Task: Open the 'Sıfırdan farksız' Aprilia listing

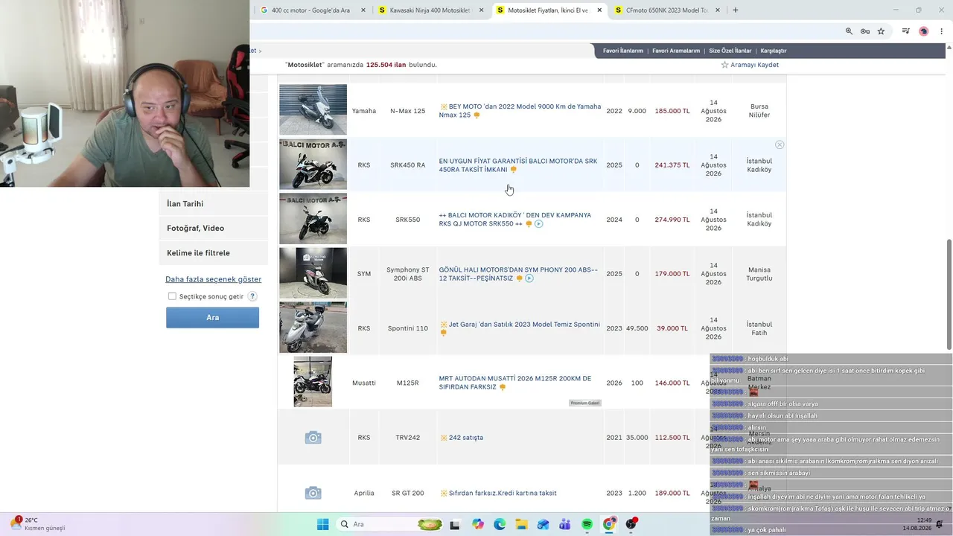Action: pos(503,493)
